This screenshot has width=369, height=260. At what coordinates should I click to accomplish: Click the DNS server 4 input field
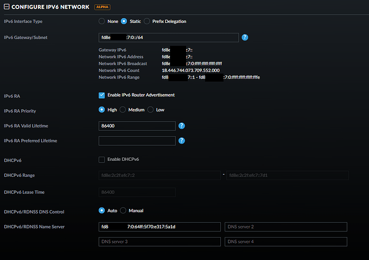point(286,242)
